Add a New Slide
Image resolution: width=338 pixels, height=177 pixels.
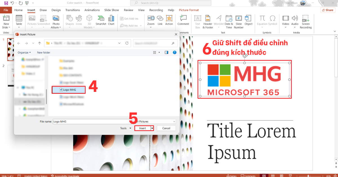point(6,22)
